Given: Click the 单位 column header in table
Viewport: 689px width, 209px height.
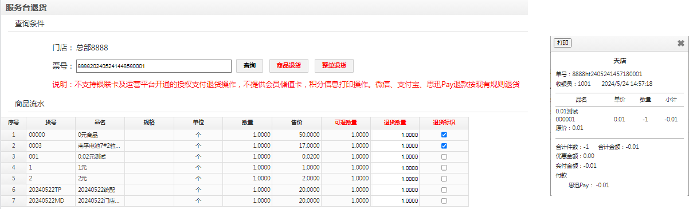Looking at the screenshot, I should tap(198, 123).
